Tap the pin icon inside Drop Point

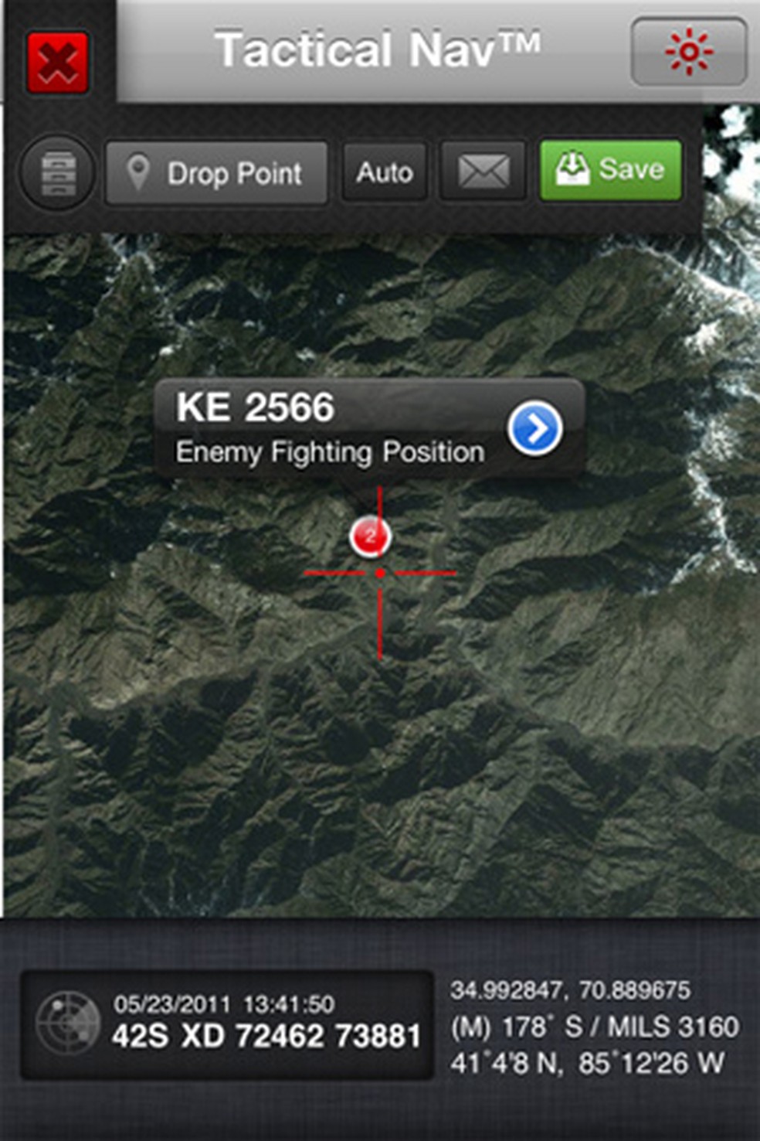point(137,172)
